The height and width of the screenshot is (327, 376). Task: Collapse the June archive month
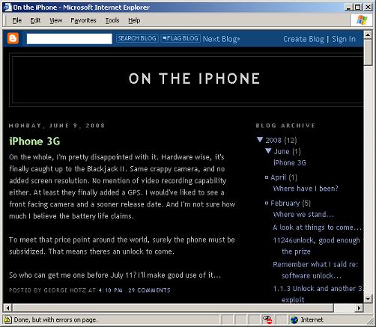point(268,150)
